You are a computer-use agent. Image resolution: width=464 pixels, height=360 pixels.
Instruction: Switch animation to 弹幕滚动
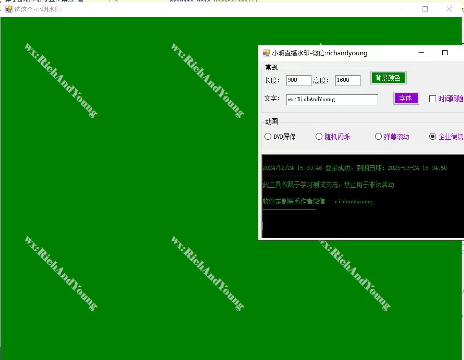pyautogui.click(x=378, y=137)
